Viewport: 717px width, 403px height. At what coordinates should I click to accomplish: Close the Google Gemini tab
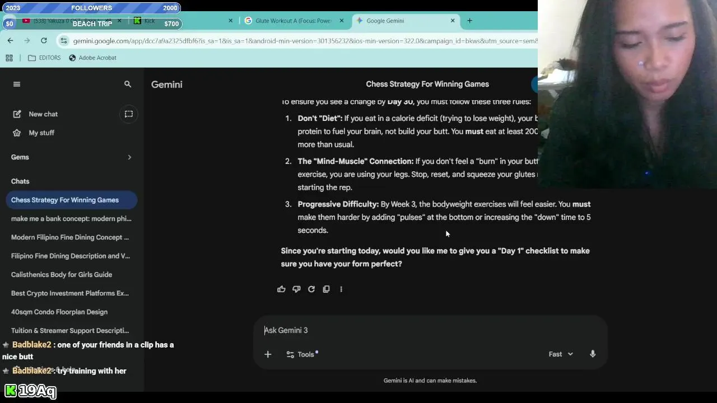coord(453,21)
